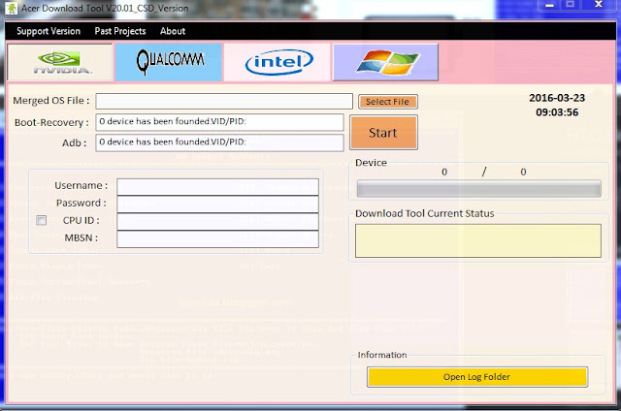Click the Device group heading
Viewport: 621px width, 411px height.
tap(371, 163)
